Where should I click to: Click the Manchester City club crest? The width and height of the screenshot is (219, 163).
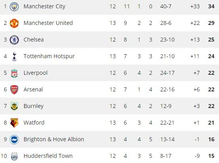pos(14,7)
